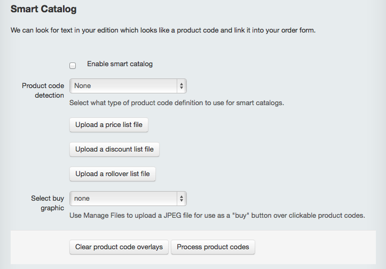Click the intro sentence about product code linking
This screenshot has height=269, width=386.
pyautogui.click(x=163, y=30)
